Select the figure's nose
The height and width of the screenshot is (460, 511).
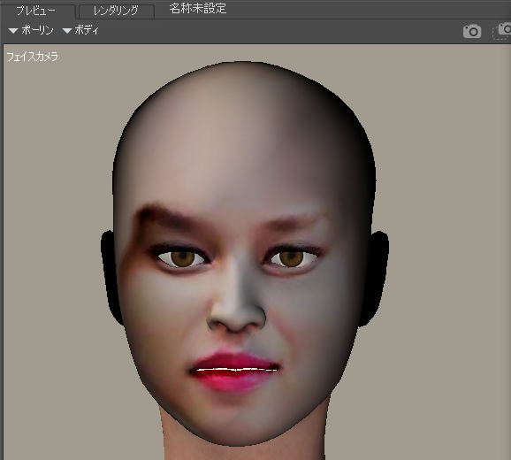tap(236, 300)
